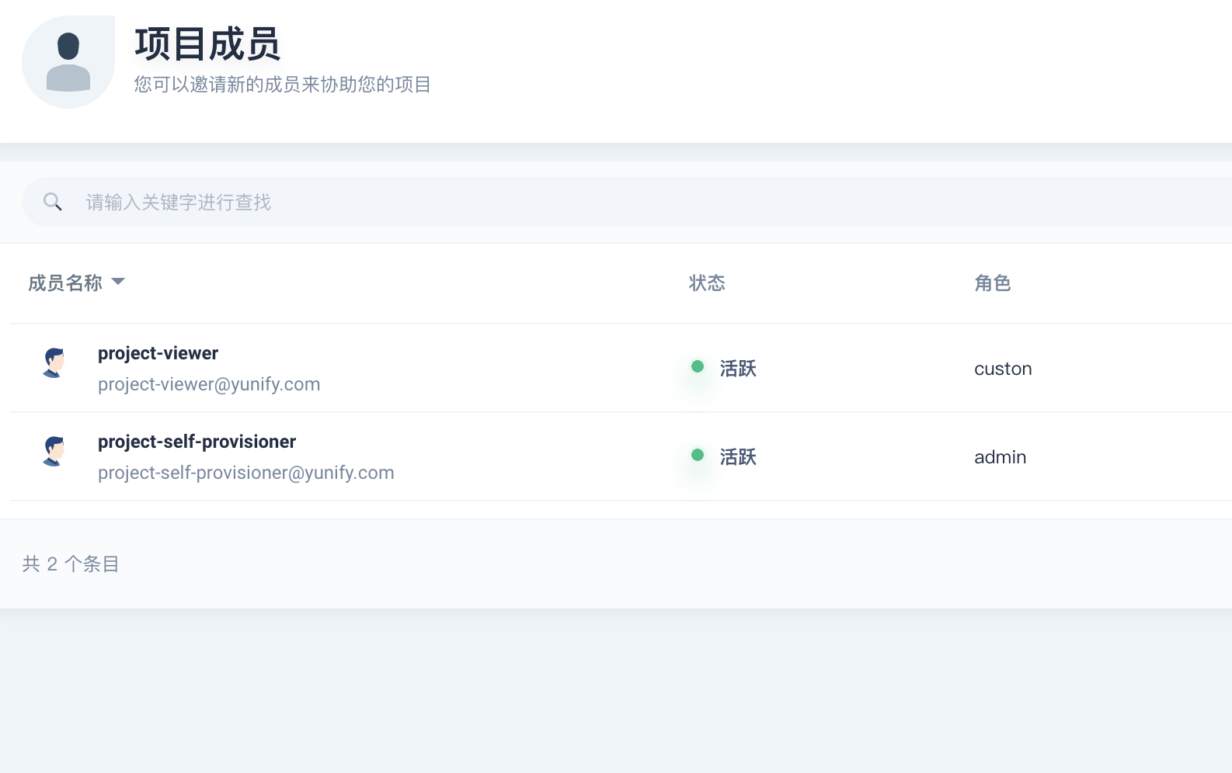Click the project members header avatar icon
Screen dimensions: 1232x773
click(x=68, y=62)
